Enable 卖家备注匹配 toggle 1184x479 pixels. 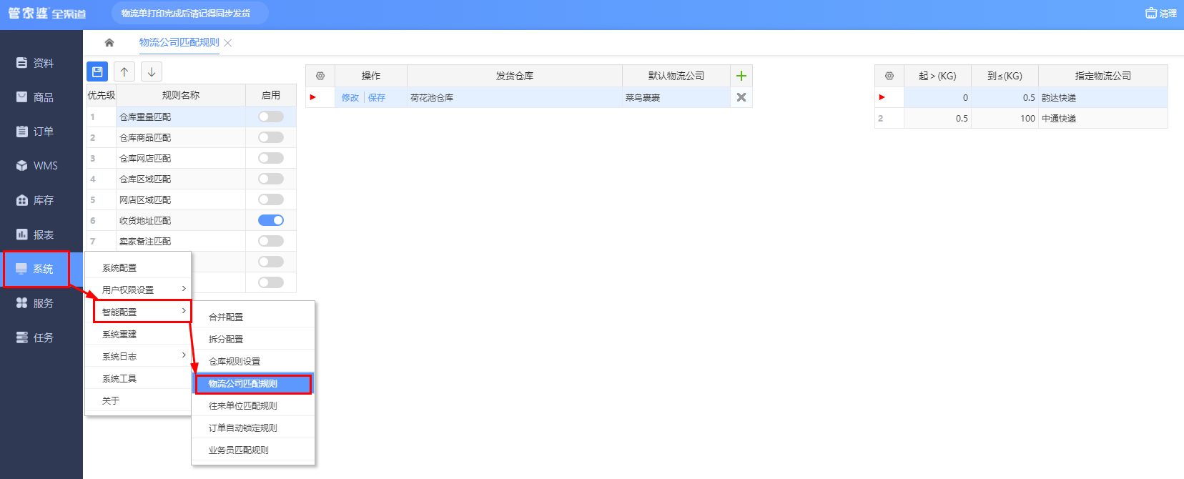pos(271,241)
